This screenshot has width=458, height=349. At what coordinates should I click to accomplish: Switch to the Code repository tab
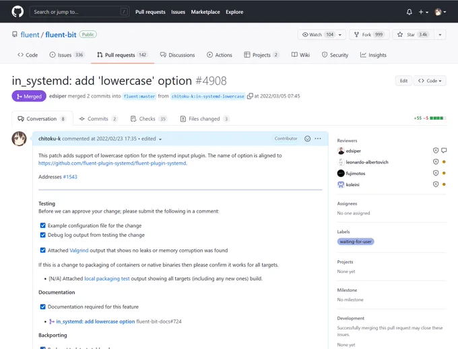[28, 55]
